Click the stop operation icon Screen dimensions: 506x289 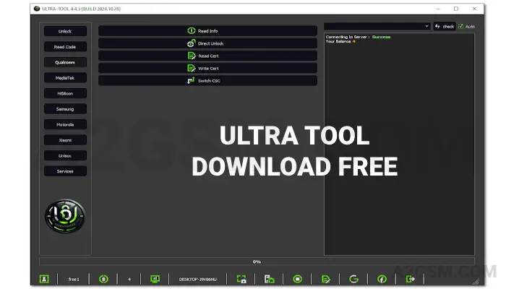pyautogui.click(x=298, y=279)
